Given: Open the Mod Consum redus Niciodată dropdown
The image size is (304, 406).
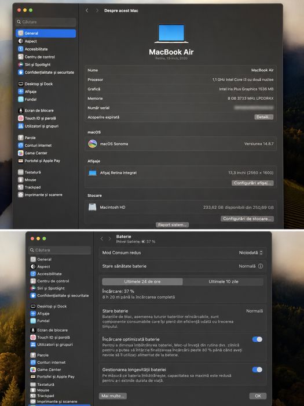Looking at the screenshot, I should 251,252.
